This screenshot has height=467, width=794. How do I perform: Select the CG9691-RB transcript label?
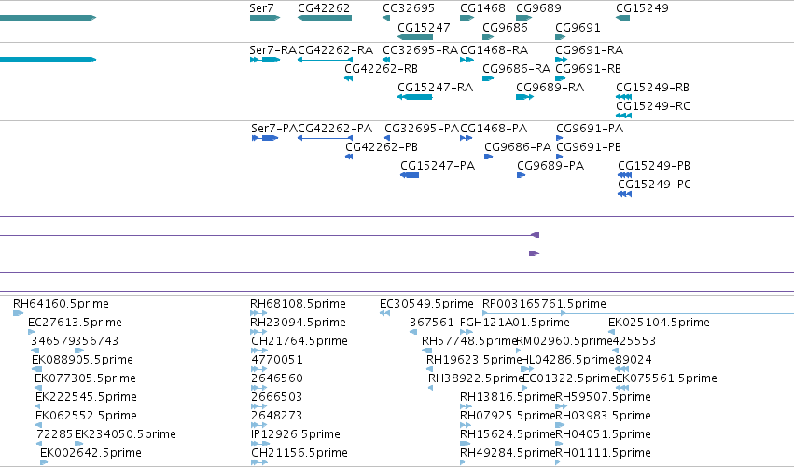(589, 69)
